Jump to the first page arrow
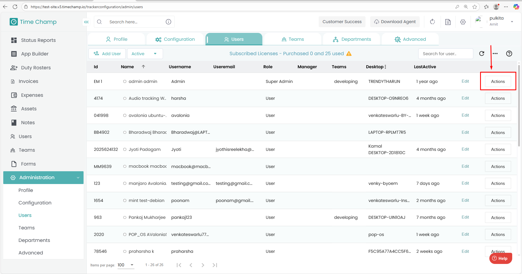This screenshot has height=274, width=522. pyautogui.click(x=179, y=265)
